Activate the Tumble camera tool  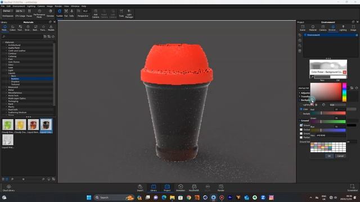60,13
